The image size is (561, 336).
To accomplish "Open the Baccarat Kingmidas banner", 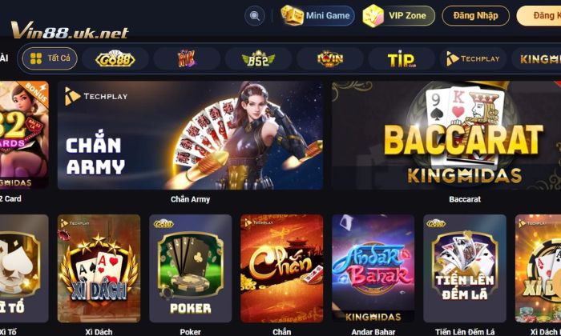I will pyautogui.click(x=446, y=135).
